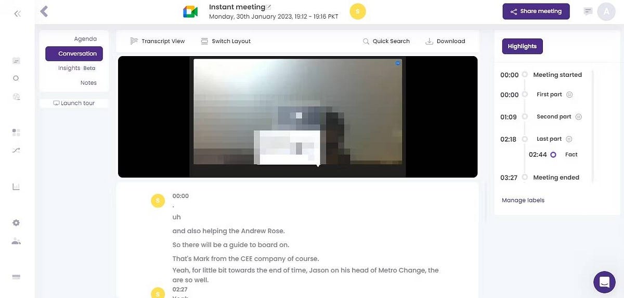Open Quick Search
Screen dimensions: 624x298
coord(386,41)
